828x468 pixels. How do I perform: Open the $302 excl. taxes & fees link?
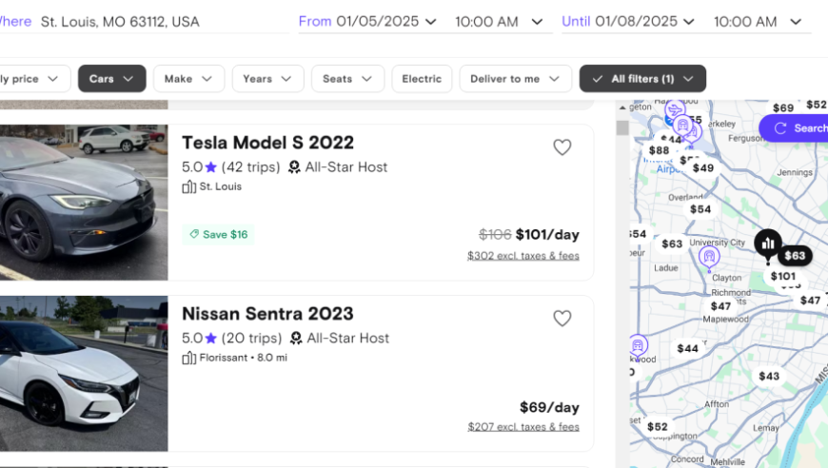tap(522, 255)
